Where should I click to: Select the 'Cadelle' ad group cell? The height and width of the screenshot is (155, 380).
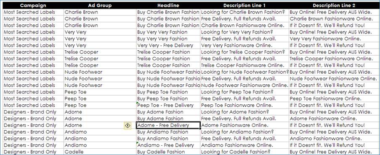[100, 152]
